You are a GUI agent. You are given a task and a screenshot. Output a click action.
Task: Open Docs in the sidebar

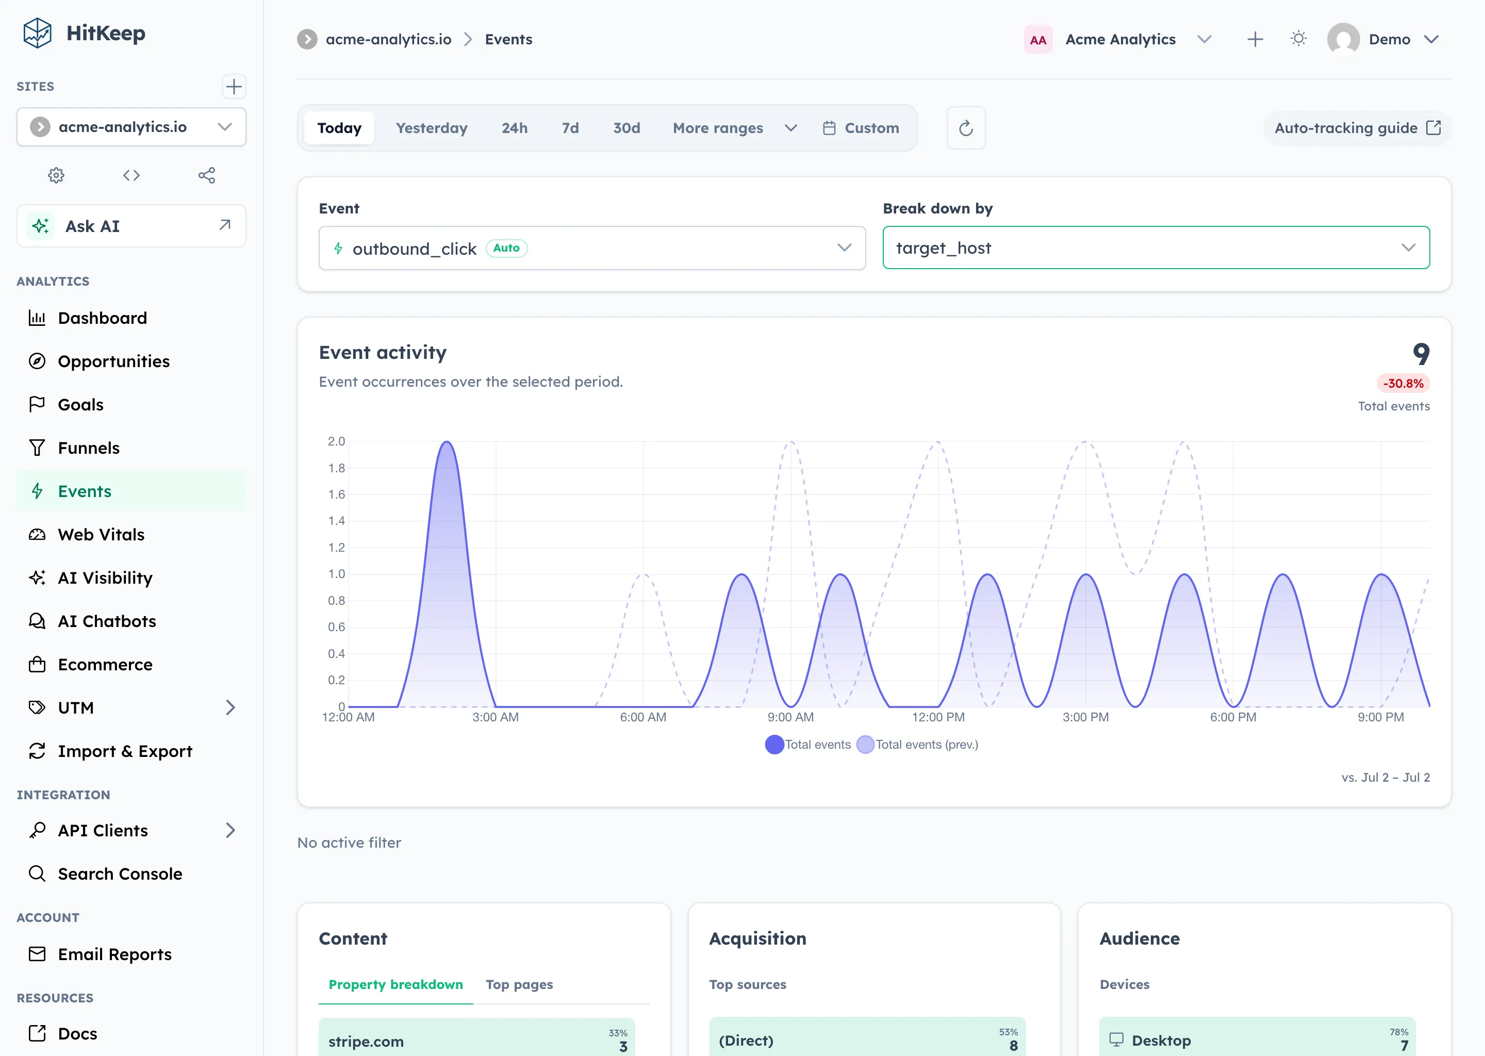(131, 1033)
